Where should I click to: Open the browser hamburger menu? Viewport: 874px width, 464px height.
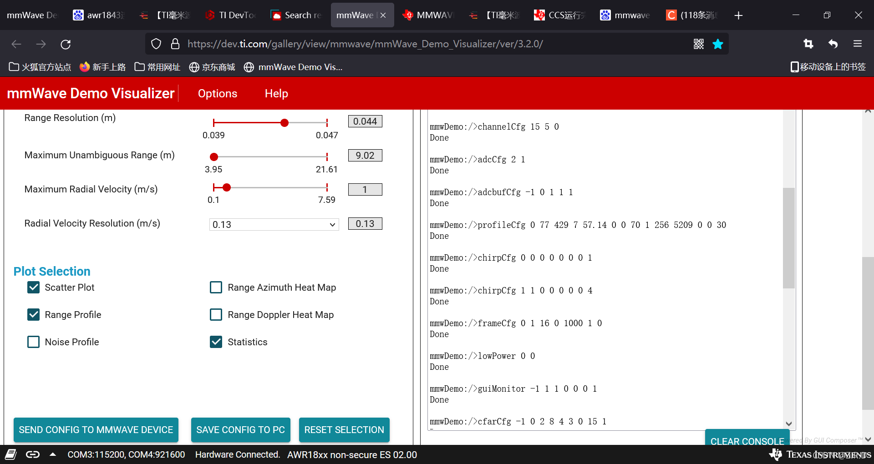858,44
